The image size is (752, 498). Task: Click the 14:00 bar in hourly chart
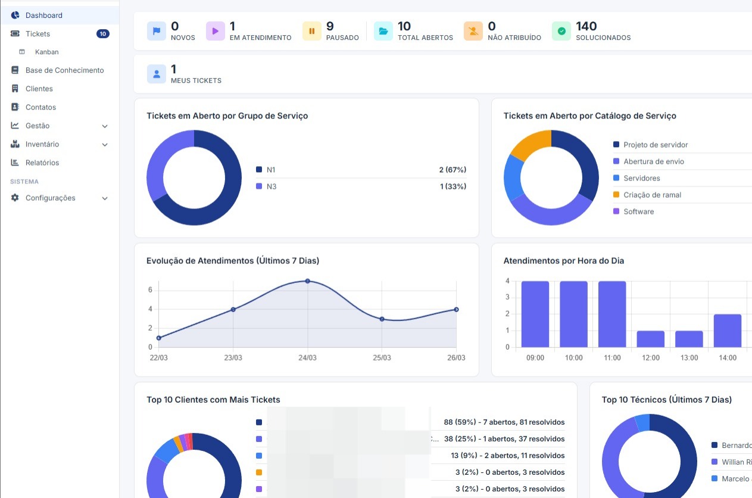(x=728, y=331)
